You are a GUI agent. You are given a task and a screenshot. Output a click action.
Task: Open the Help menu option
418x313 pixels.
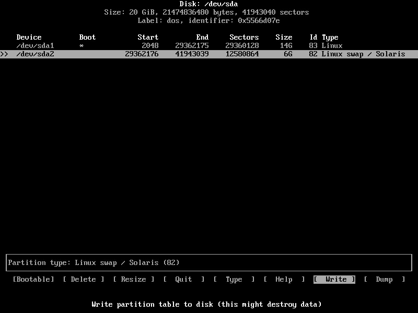[284, 280]
